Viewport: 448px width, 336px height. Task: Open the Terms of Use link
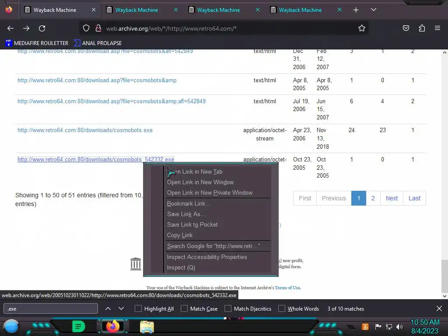(287, 288)
